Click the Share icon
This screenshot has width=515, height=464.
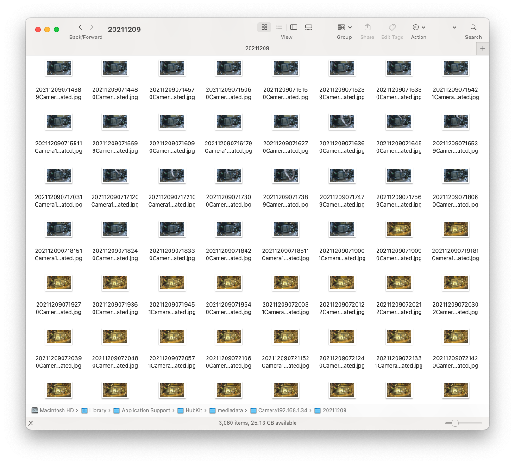(367, 27)
